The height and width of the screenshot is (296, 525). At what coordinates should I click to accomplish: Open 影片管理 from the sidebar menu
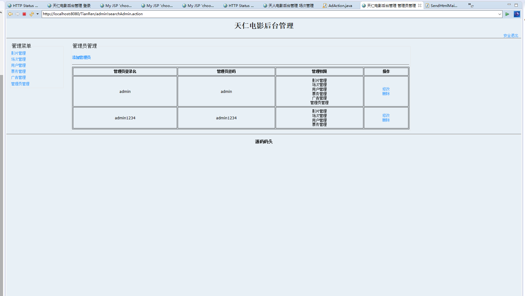[x=18, y=53]
